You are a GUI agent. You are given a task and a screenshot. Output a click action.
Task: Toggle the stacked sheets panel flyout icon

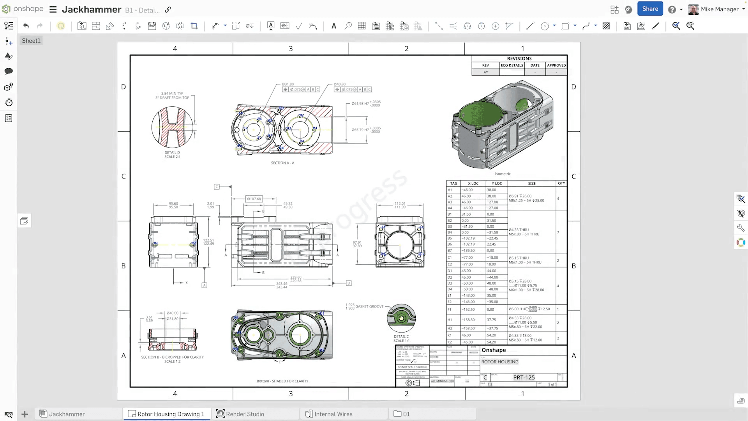click(24, 221)
